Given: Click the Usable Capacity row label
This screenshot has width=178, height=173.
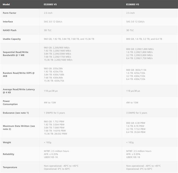Looking at the screenshot, I should click(12, 39).
